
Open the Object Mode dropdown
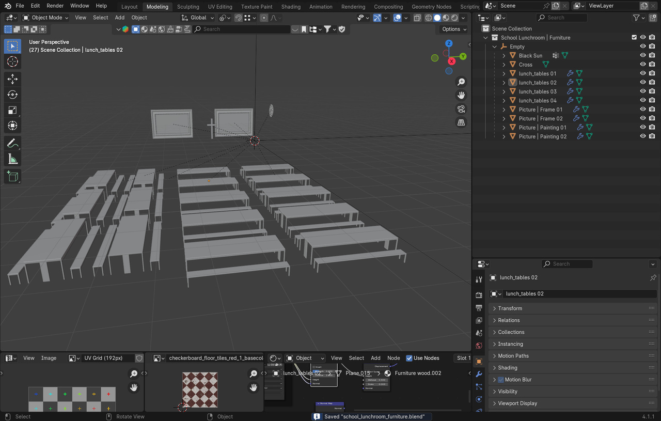[x=46, y=18]
